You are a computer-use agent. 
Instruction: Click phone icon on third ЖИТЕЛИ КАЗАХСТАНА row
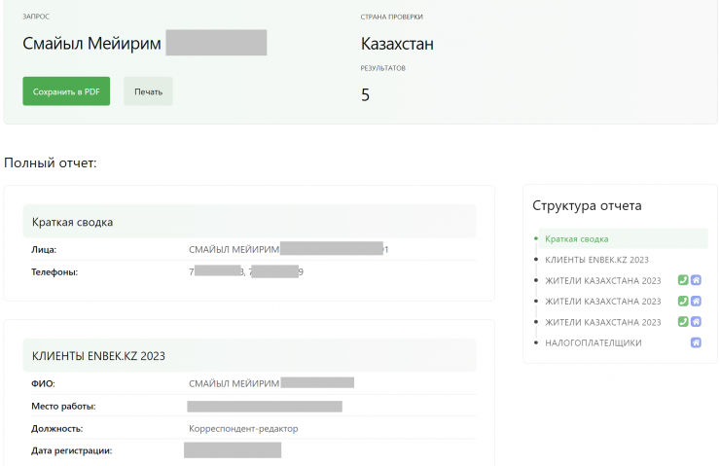683,322
